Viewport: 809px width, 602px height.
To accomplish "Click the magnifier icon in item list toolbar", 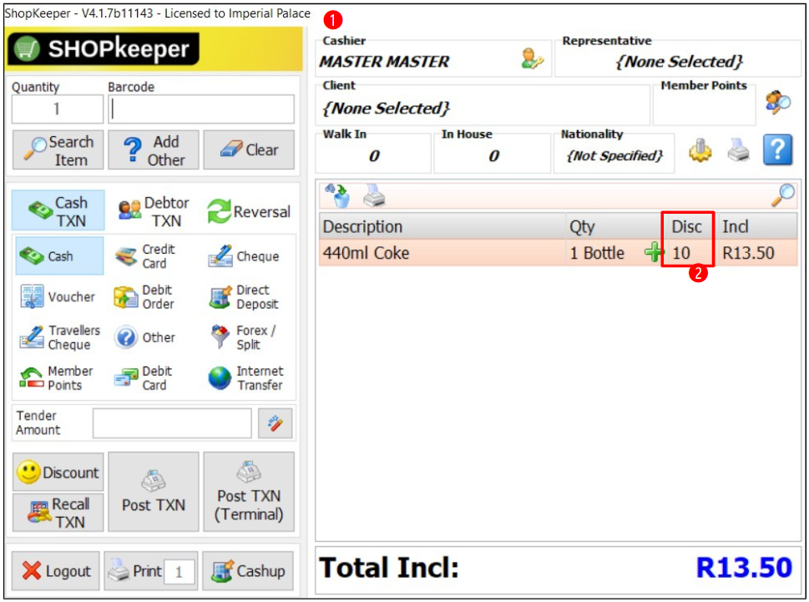I will coord(783,195).
